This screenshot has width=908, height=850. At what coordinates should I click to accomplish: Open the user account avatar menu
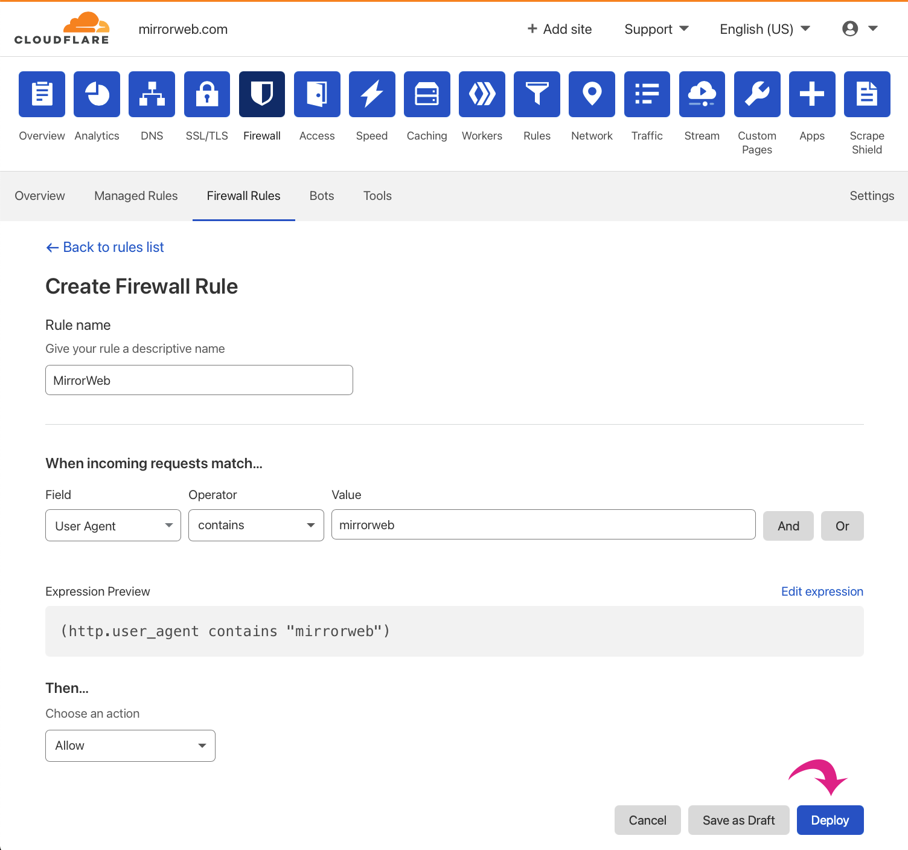(x=860, y=28)
